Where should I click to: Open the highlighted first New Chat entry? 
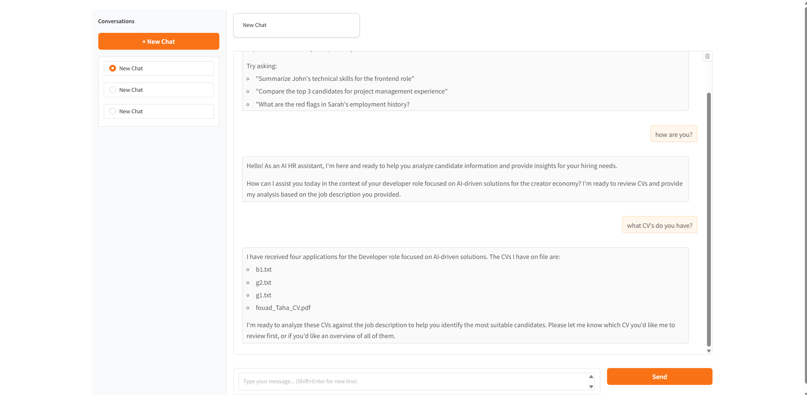(x=158, y=68)
